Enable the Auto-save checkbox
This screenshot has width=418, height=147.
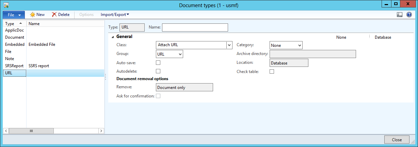coord(158,62)
